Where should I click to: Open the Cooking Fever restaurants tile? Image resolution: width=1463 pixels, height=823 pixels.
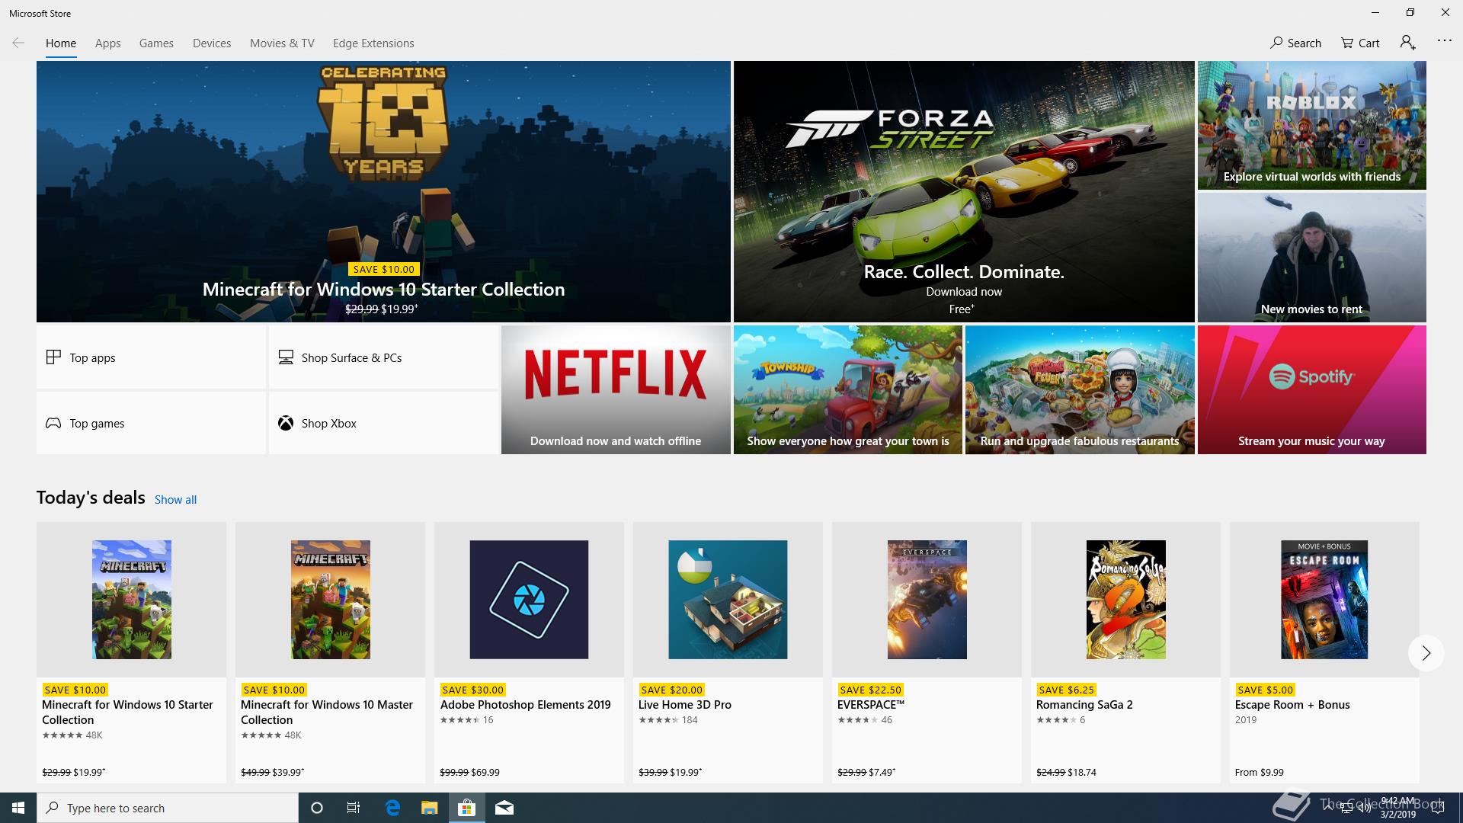pyautogui.click(x=1080, y=389)
